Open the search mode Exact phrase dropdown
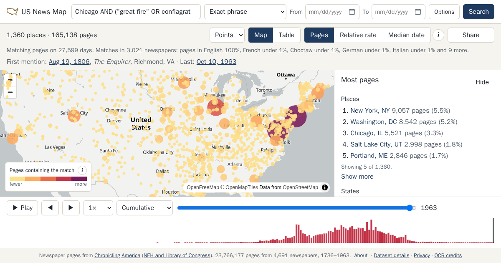This screenshot has height=263, width=501. tap(245, 12)
